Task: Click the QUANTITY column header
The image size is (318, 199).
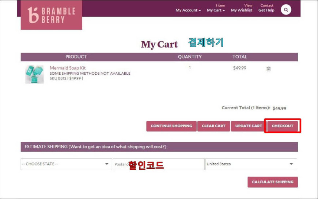Action: (x=190, y=57)
